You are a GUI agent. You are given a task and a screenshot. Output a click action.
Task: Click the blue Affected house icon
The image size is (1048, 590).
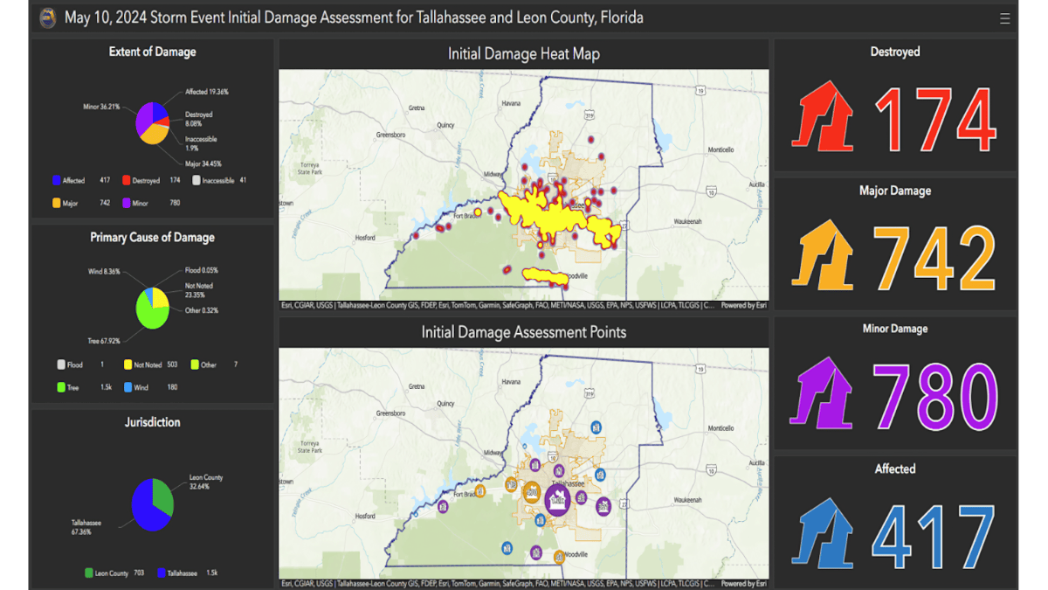click(x=822, y=534)
